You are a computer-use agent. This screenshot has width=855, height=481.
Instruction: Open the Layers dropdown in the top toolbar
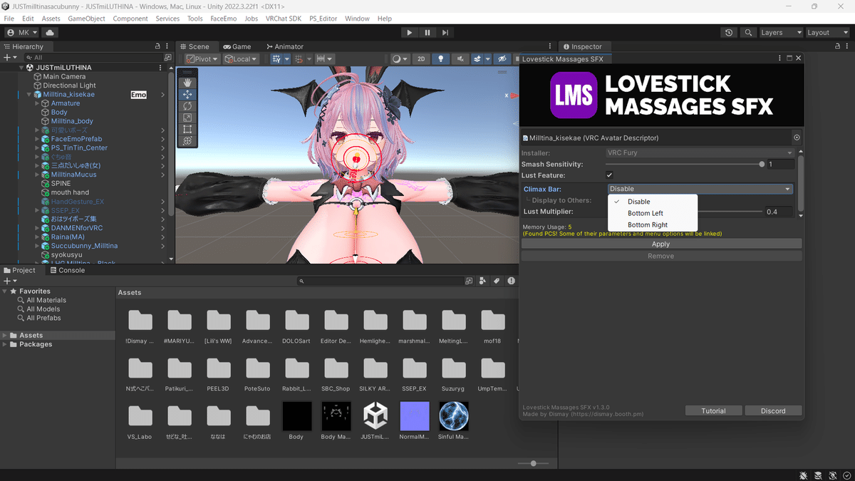[780, 32]
